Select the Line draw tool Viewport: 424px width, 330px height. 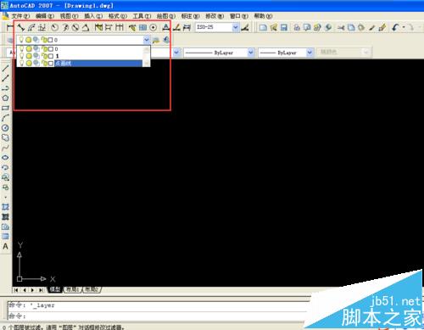pyautogui.click(x=5, y=68)
